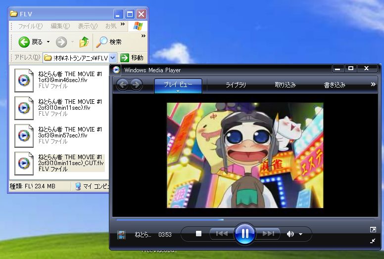Screen dimensions: 384x259
Task: Click the playing video frame
Action: coord(245,155)
